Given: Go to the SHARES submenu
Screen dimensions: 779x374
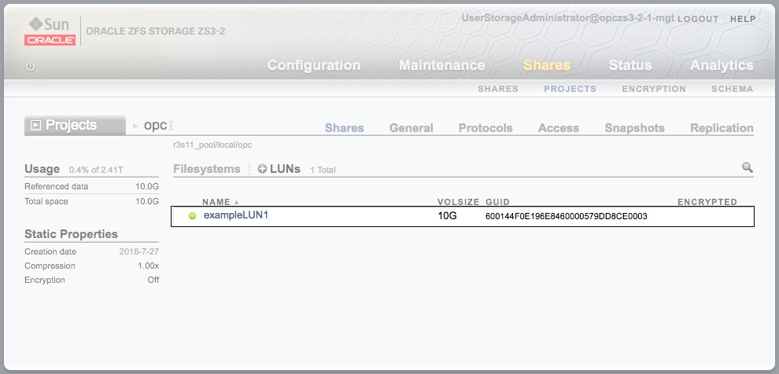Looking at the screenshot, I should (x=498, y=90).
